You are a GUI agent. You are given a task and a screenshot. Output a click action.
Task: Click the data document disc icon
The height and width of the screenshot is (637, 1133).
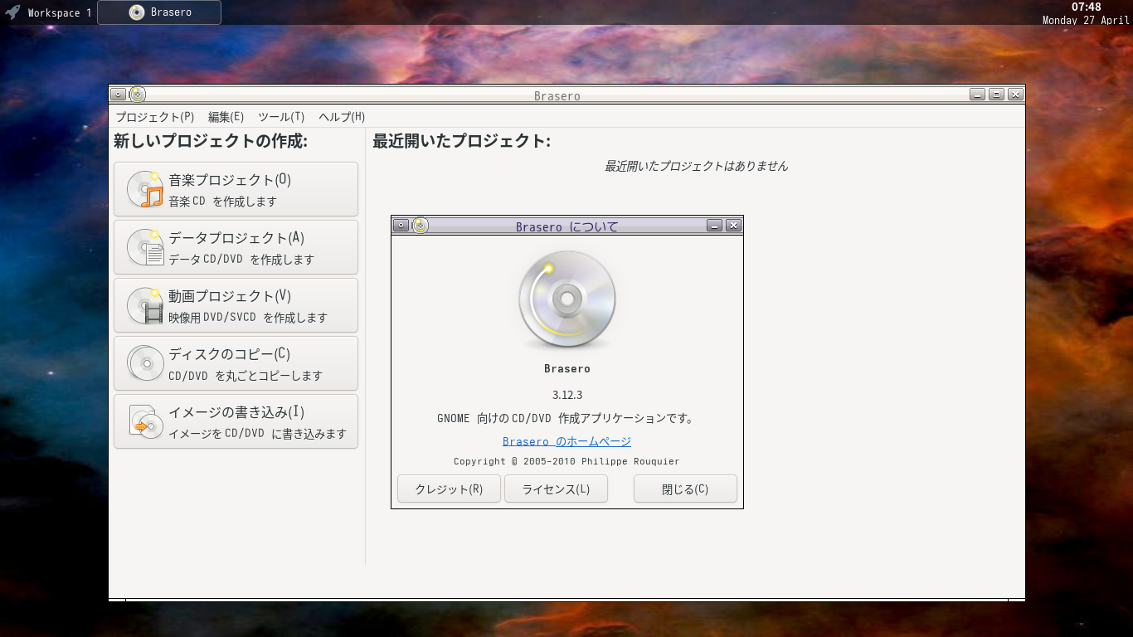pyautogui.click(x=145, y=247)
